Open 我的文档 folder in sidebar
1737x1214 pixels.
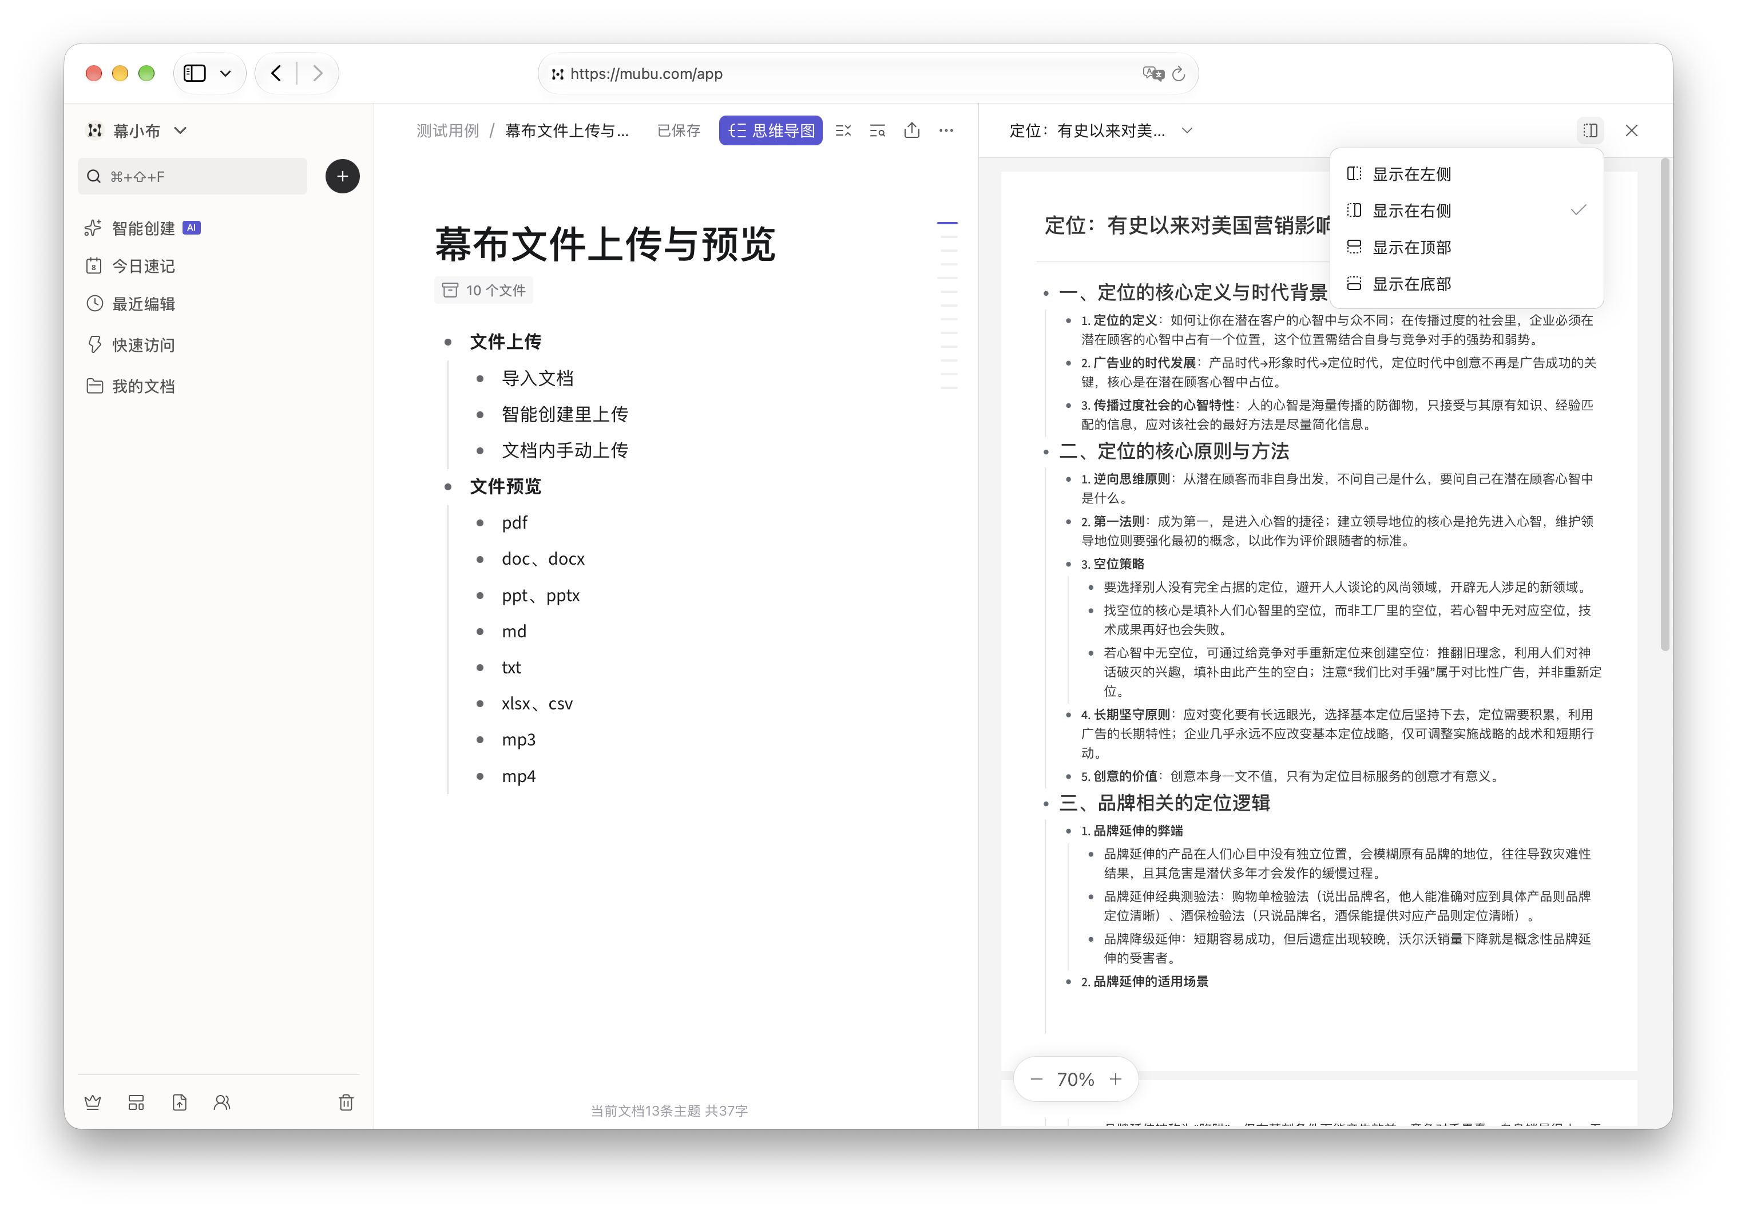pyautogui.click(x=129, y=386)
